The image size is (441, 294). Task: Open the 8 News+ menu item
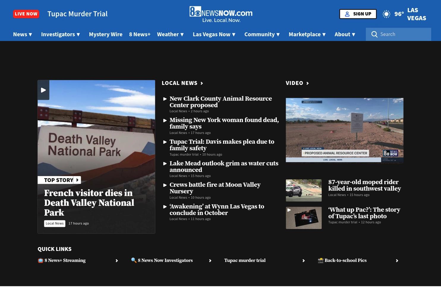click(x=140, y=34)
